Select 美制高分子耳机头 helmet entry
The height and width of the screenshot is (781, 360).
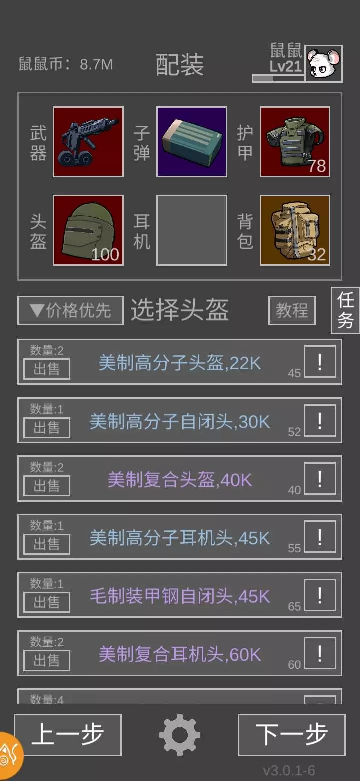tap(180, 537)
